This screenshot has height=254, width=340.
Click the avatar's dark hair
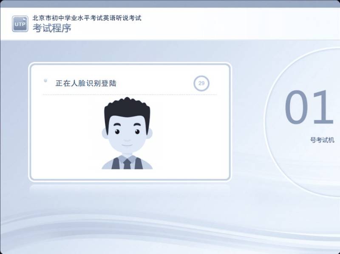tap(127, 108)
